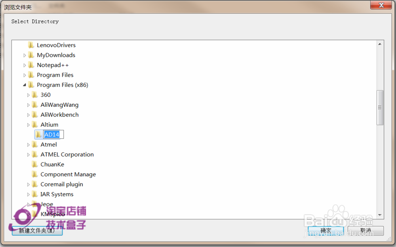The image size is (396, 247).
Task: Click the 360 folder icon
Action: click(x=35, y=95)
